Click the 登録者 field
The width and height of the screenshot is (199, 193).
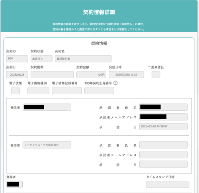(x=14, y=184)
